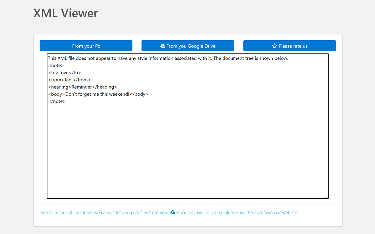Click the 'From you Google Drive' button
375x234 pixels.
point(188,46)
